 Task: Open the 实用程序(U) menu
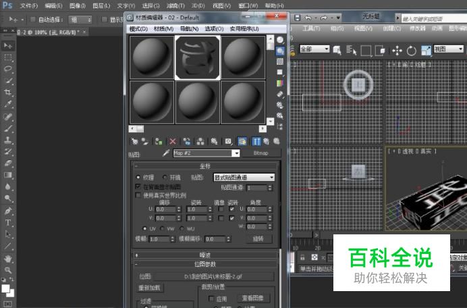245,29
